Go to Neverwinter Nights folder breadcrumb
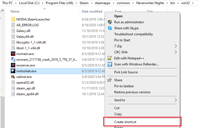The height and width of the screenshot is (128, 199). (x=150, y=3)
